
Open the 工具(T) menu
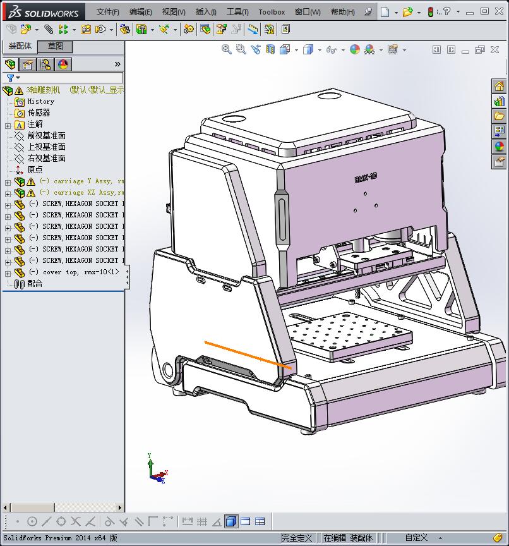(237, 12)
